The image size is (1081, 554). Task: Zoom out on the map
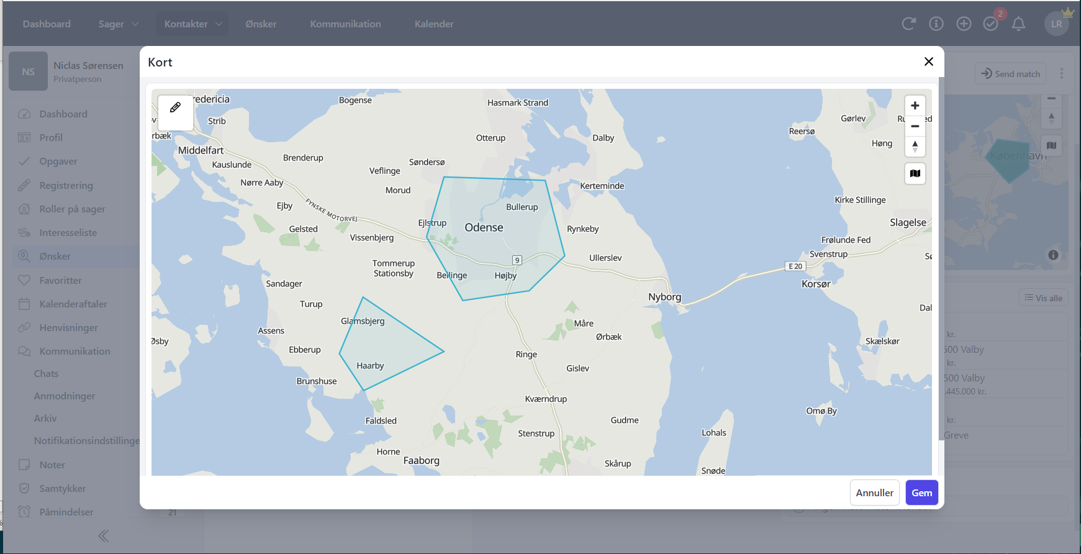point(915,126)
